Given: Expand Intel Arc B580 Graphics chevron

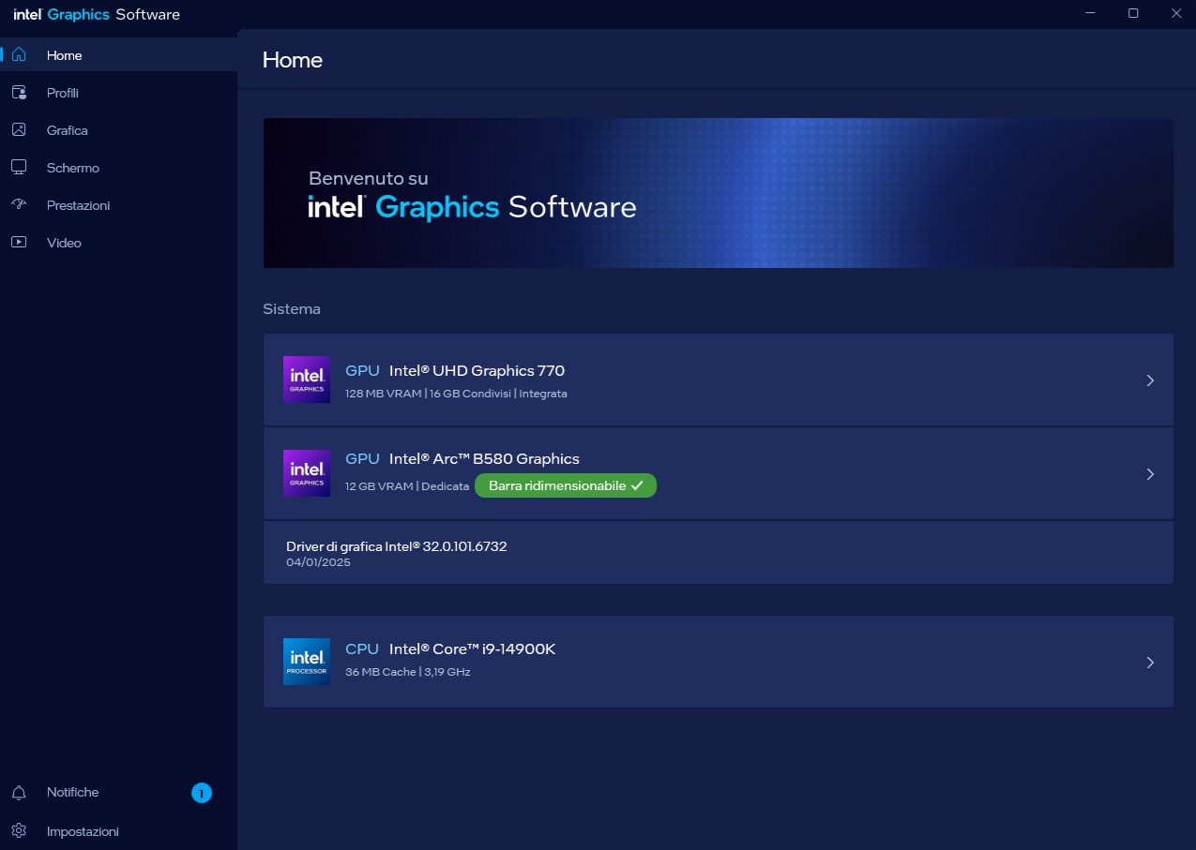Looking at the screenshot, I should (x=1150, y=474).
